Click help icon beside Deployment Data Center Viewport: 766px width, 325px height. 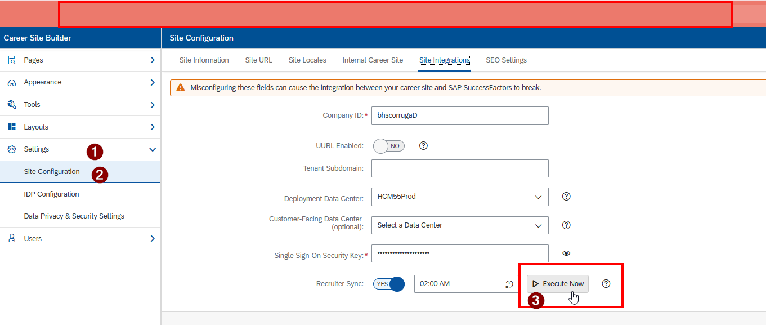(x=566, y=197)
